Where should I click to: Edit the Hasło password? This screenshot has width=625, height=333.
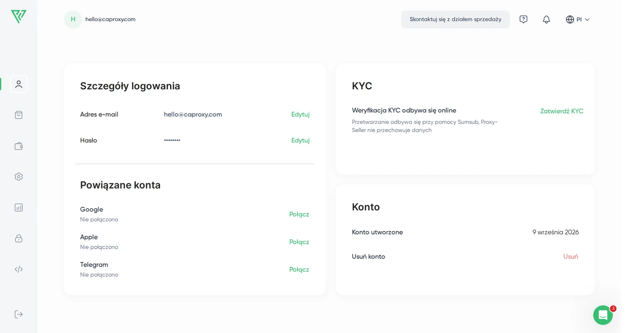pos(300,140)
